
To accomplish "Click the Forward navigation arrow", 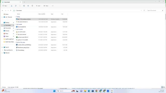I will (5, 10).
